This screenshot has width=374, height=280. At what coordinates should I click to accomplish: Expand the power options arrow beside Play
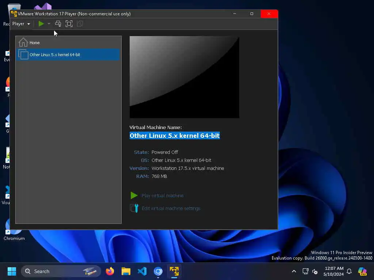click(49, 24)
